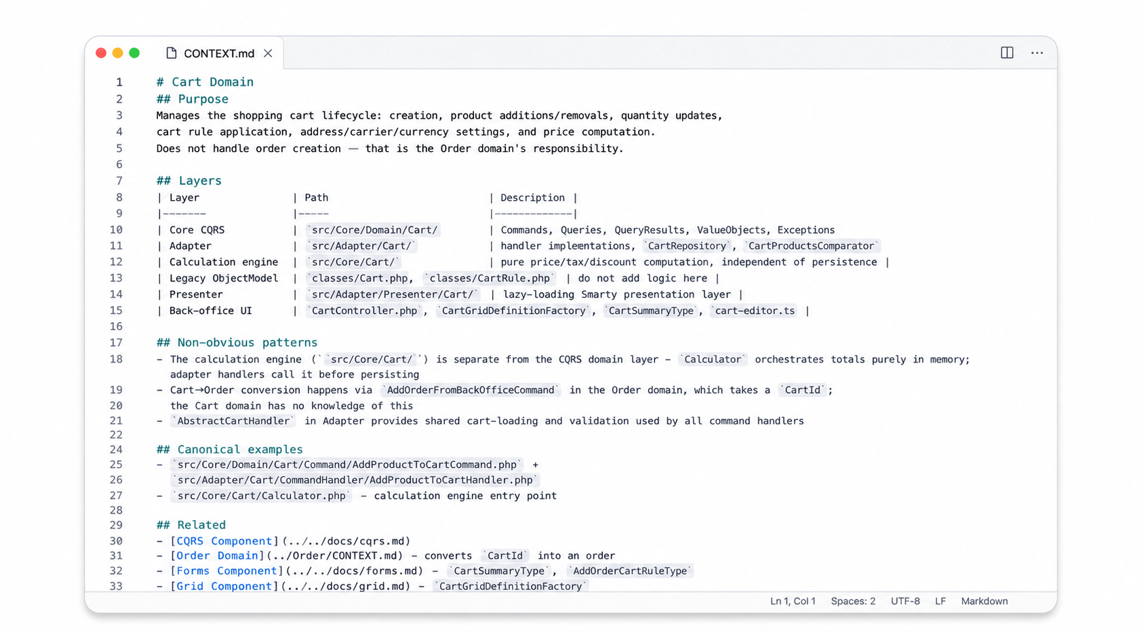This screenshot has height=632, width=1144.
Task: Click `CartController.php` on line 15
Action: pos(365,311)
